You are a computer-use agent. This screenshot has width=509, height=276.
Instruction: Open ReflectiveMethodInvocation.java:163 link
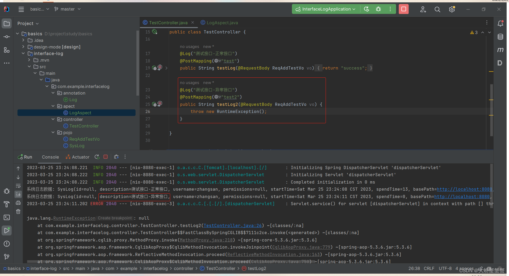pos(273,254)
